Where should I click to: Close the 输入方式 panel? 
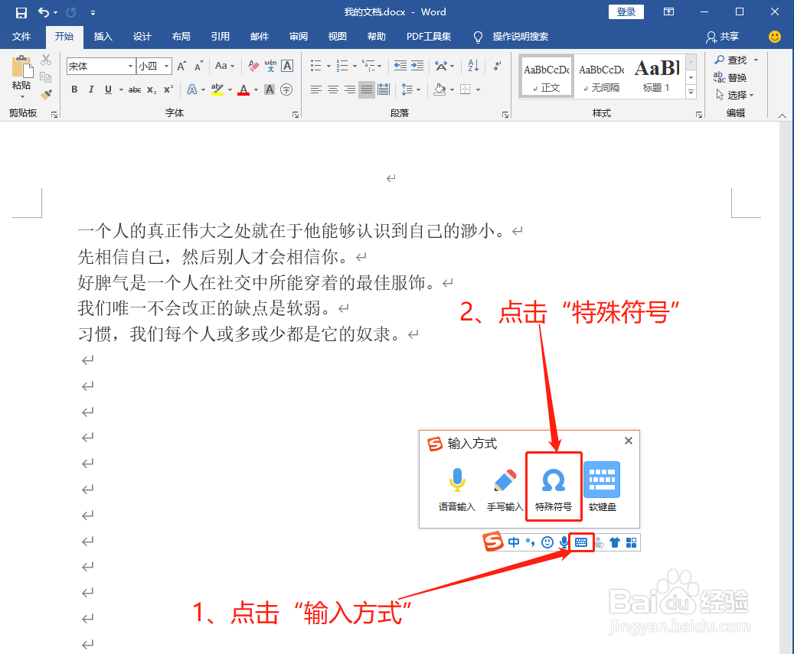tap(629, 441)
